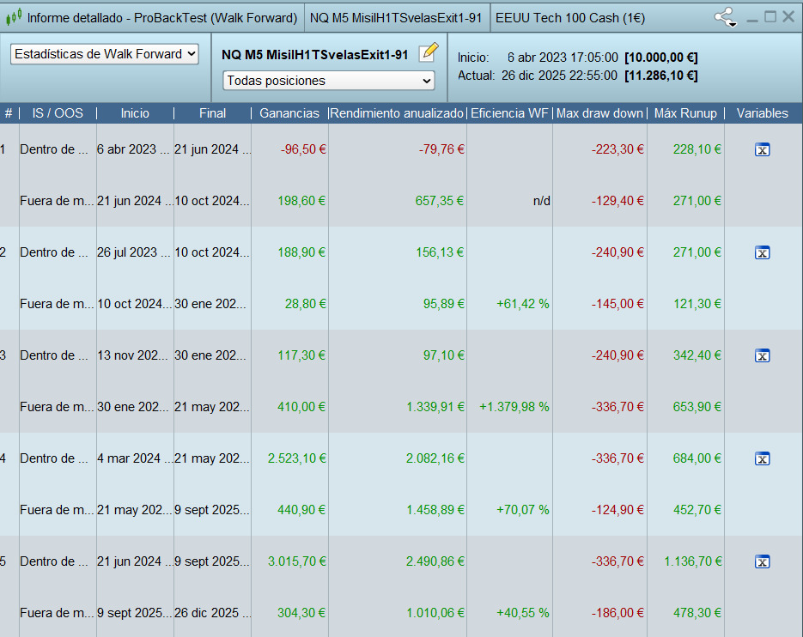
Task: Sort by the Máx Runup column header
Action: [685, 113]
